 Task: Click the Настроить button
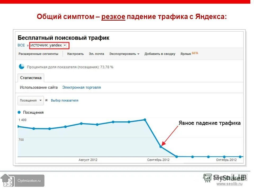(x=75, y=54)
